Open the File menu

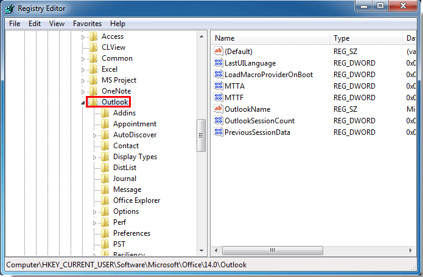pos(15,24)
